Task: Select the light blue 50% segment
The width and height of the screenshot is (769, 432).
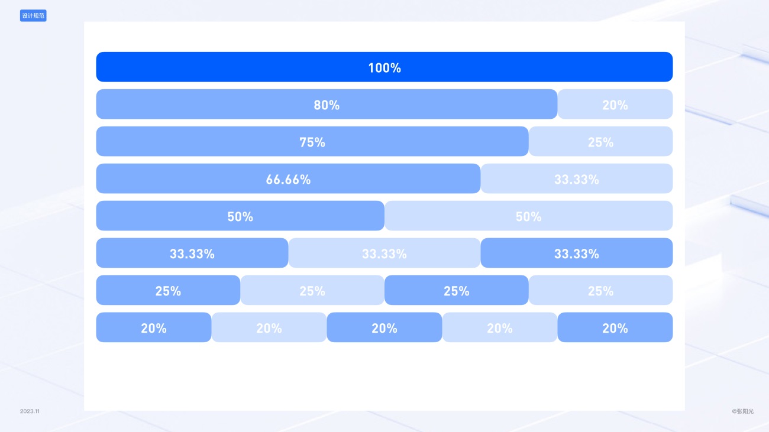Action: 528,216
